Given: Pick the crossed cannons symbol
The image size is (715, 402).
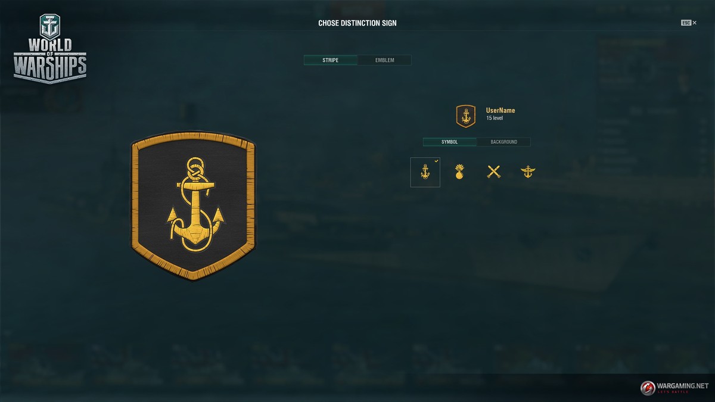Looking at the screenshot, I should click(493, 172).
